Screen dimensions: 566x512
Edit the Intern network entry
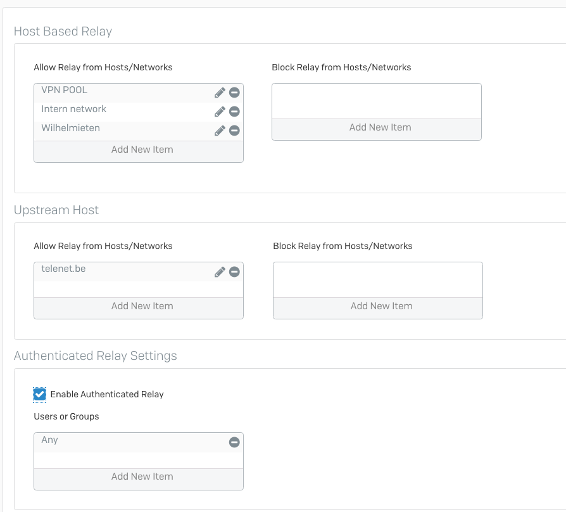click(x=220, y=112)
